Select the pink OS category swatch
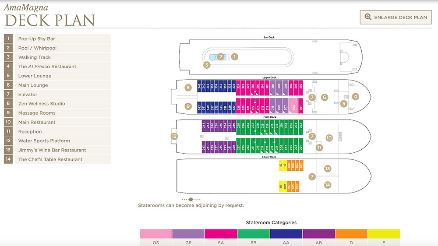The width and height of the screenshot is (438, 246). pos(156,234)
